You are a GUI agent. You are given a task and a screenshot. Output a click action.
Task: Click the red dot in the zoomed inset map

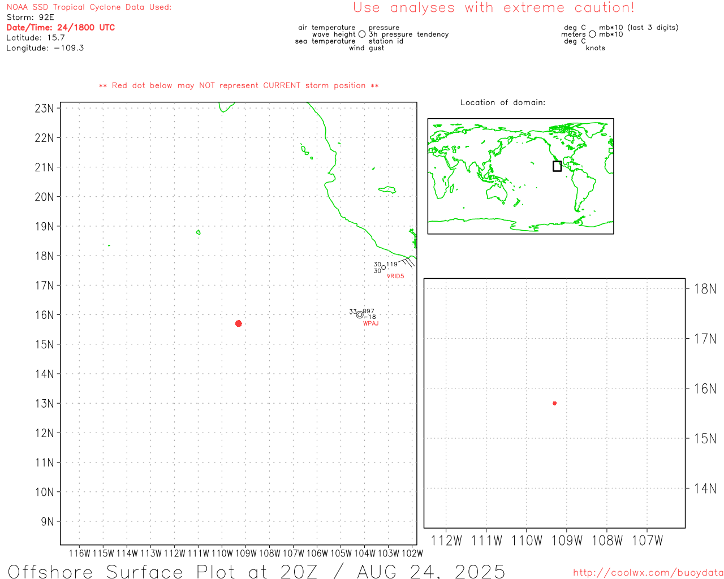(x=554, y=403)
